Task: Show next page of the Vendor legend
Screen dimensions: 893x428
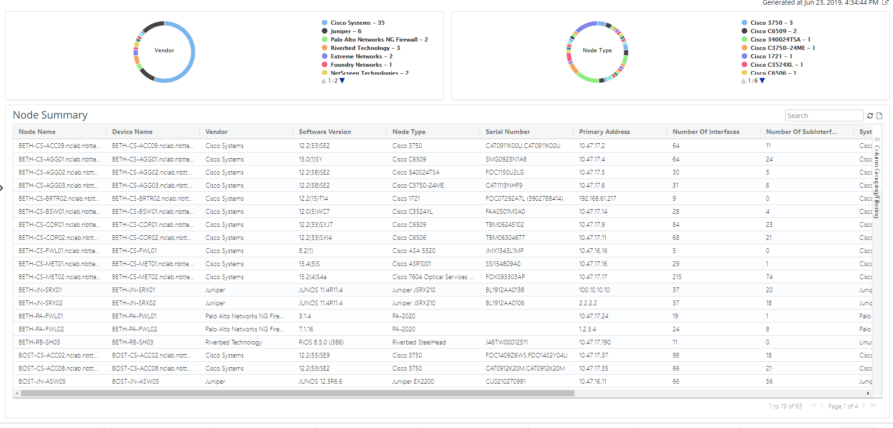Action: coord(342,81)
